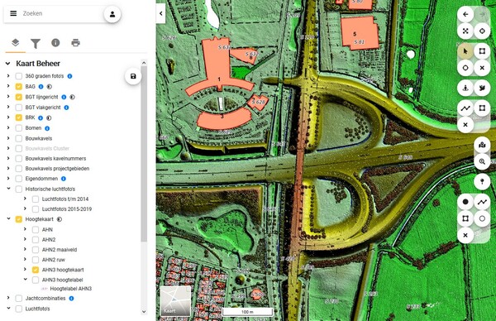Enable the Eigendommen checkbox
This screenshot has width=496, height=321.
[x=19, y=179]
